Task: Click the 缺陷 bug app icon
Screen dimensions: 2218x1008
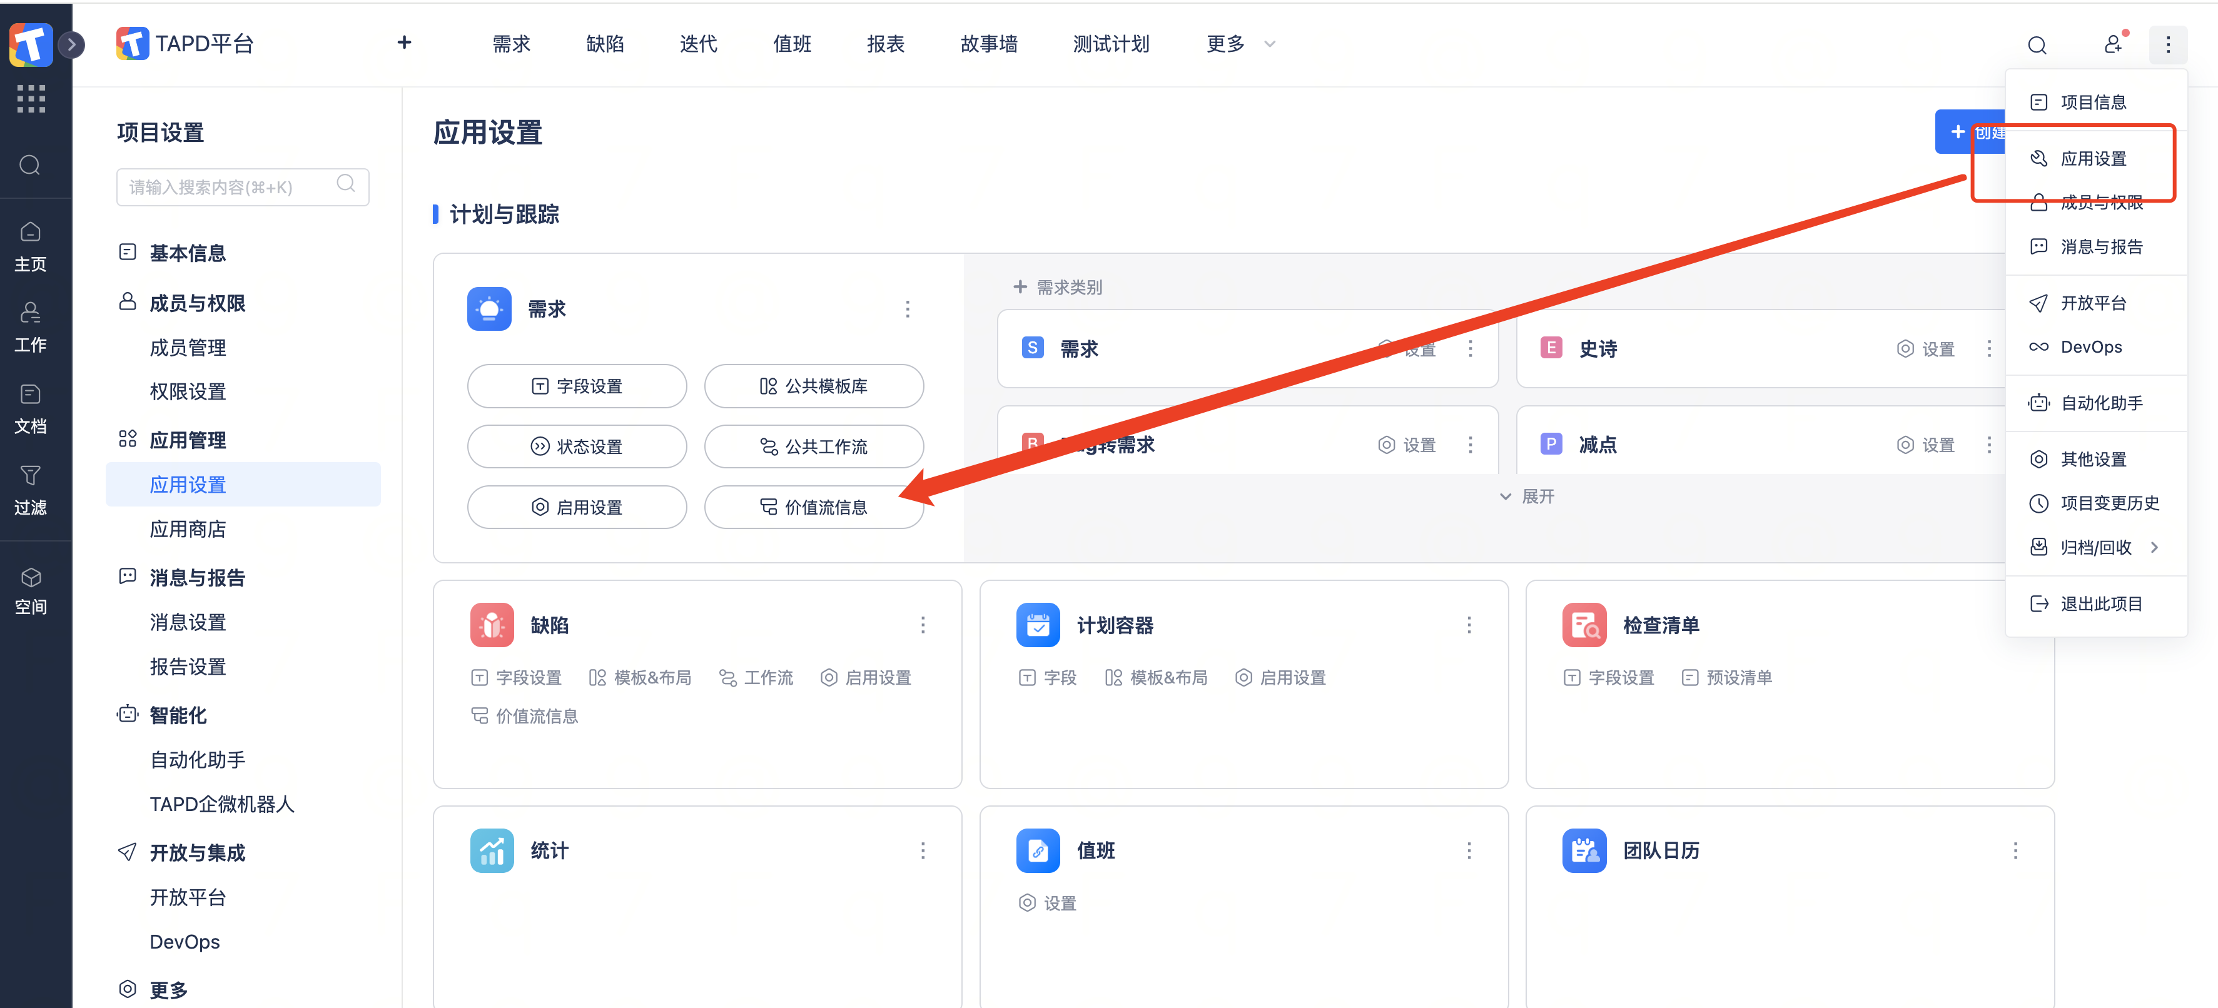Action: (x=492, y=624)
